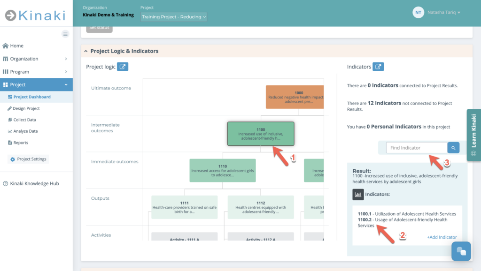This screenshot has height=271, width=481.
Task: Open Indicators external link icon
Action: (x=378, y=67)
